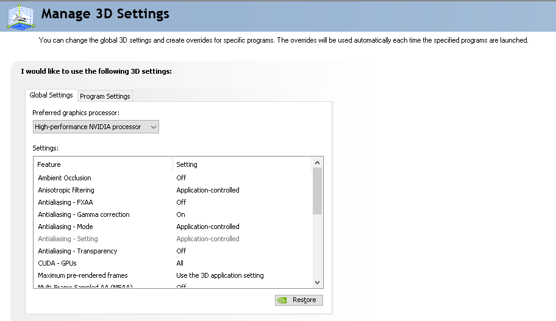The height and width of the screenshot is (321, 556).
Task: Click the settings list scrollbar thumb
Action: tap(317, 191)
